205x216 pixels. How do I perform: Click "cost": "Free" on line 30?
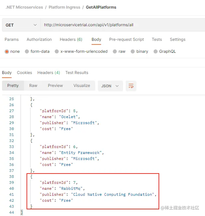point(56,129)
